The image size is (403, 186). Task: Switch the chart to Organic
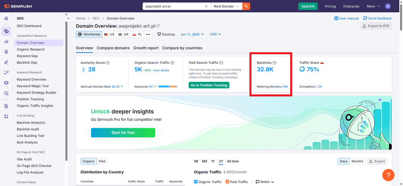(x=89, y=161)
